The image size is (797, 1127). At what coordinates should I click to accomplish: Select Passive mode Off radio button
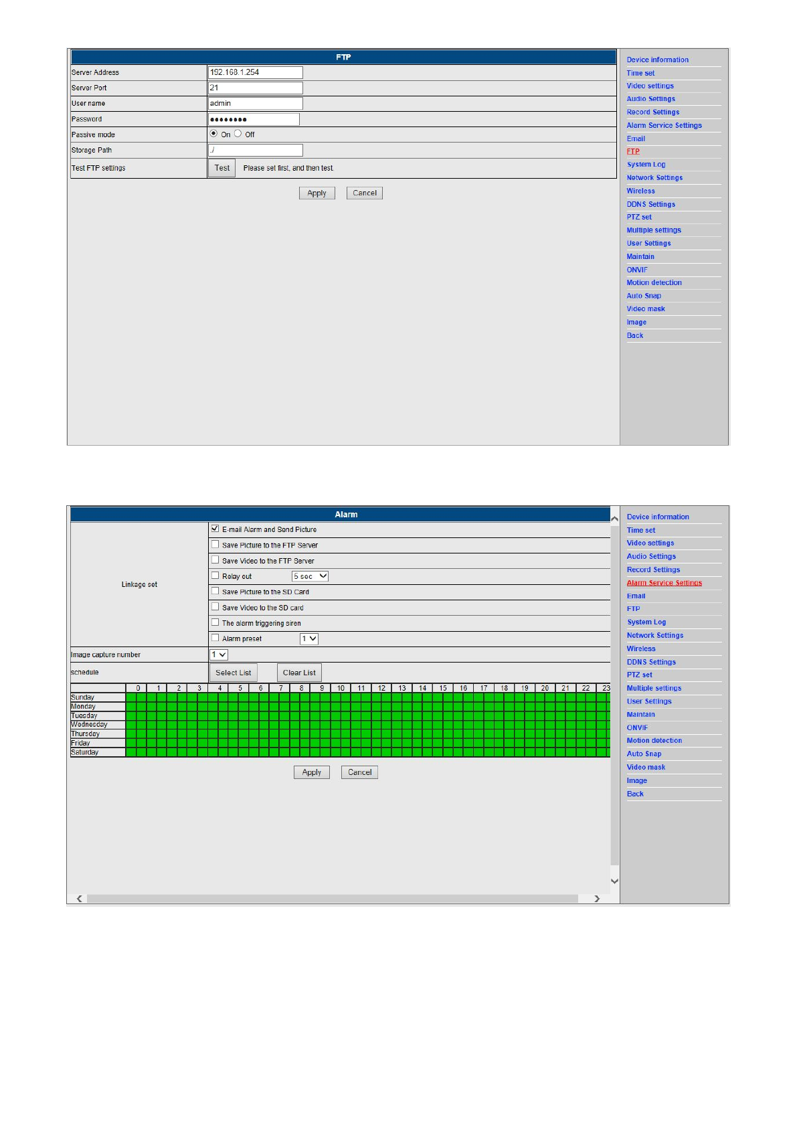[x=238, y=134]
